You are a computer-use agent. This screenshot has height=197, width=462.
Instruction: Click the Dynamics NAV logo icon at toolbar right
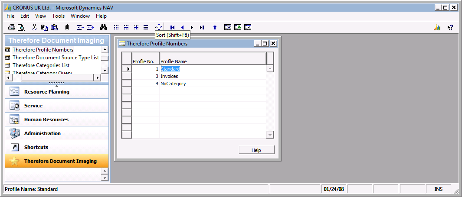pyautogui.click(x=437, y=27)
